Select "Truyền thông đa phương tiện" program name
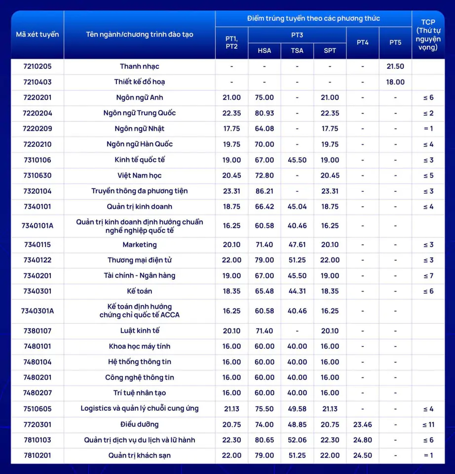The height and width of the screenshot is (474, 455). (x=139, y=191)
